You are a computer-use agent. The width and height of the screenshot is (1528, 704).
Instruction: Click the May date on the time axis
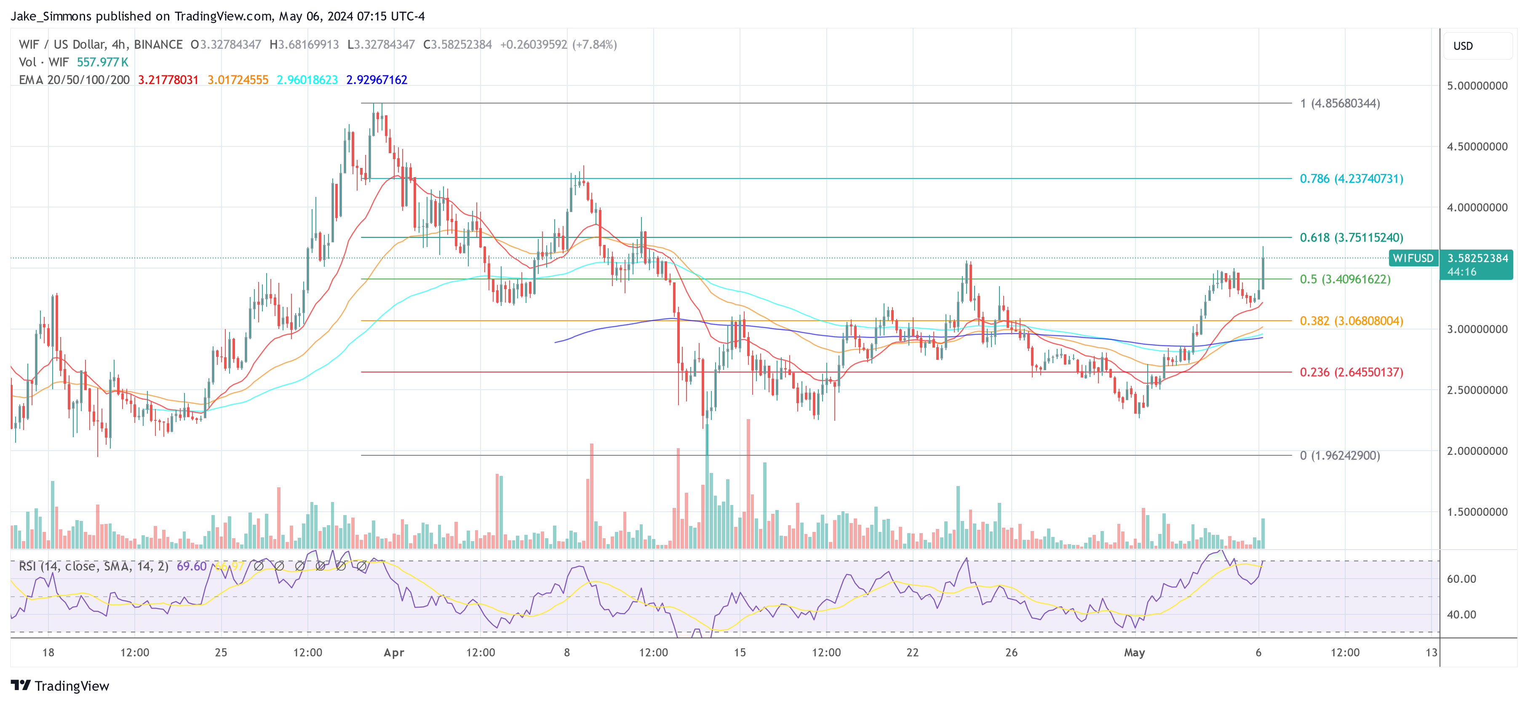tap(1134, 652)
